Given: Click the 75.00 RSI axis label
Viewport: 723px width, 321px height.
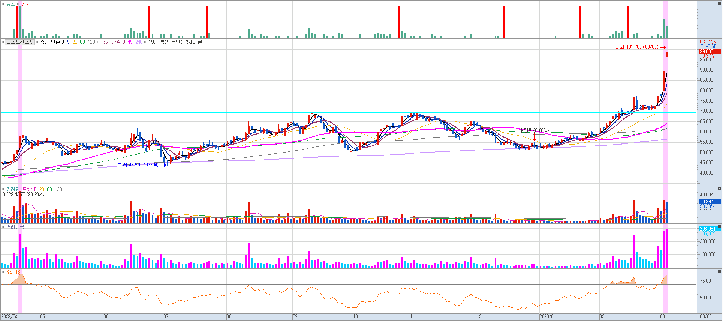Looking at the screenshot, I should click(x=705, y=281).
